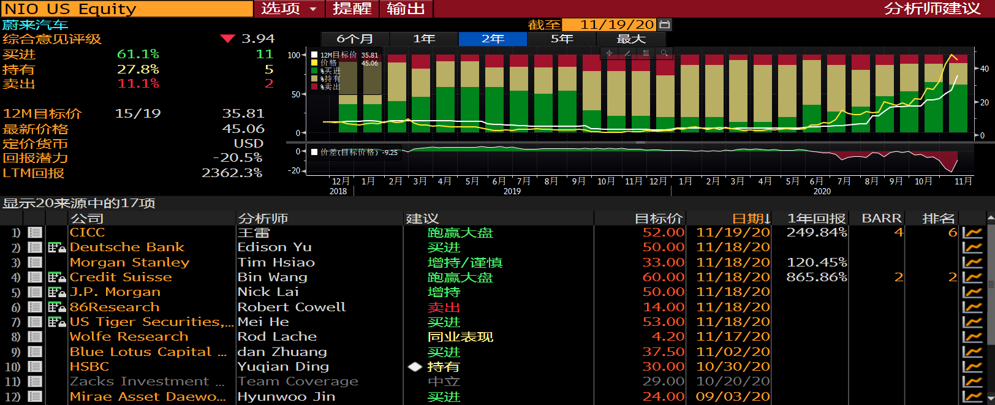Screen dimensions: 995x405
Task: Click the tan %持有 legend swatch
Action: click(x=314, y=79)
